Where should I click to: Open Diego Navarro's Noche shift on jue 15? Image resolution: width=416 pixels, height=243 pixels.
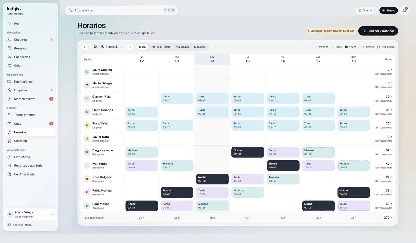(x=248, y=152)
